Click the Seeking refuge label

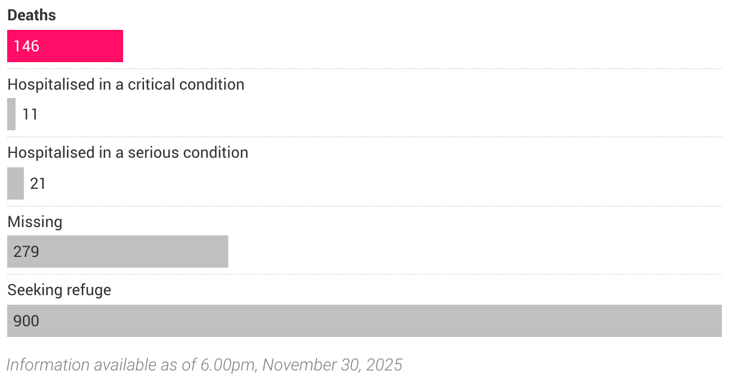pyautogui.click(x=59, y=290)
